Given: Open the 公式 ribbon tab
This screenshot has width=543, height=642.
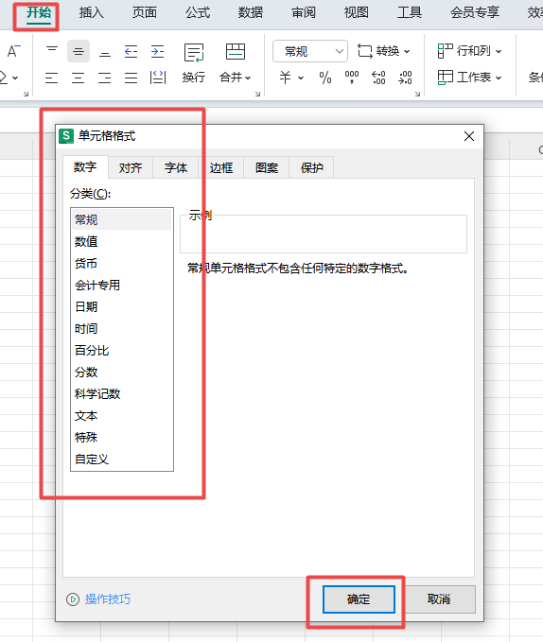Looking at the screenshot, I should click(x=198, y=13).
